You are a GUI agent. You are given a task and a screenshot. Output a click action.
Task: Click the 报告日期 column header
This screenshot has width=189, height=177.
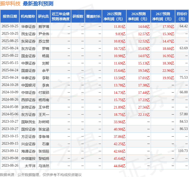pyautogui.click(x=10, y=16)
